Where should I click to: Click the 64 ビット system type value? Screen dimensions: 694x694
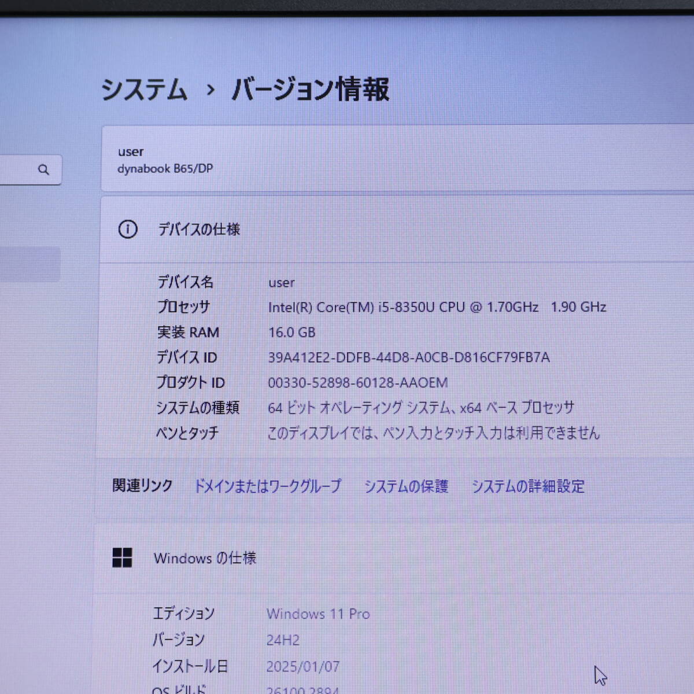pos(421,408)
